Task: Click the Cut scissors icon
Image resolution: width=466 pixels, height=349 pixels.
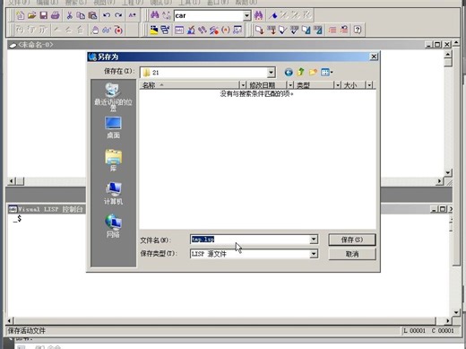Action: pyautogui.click(x=70, y=15)
